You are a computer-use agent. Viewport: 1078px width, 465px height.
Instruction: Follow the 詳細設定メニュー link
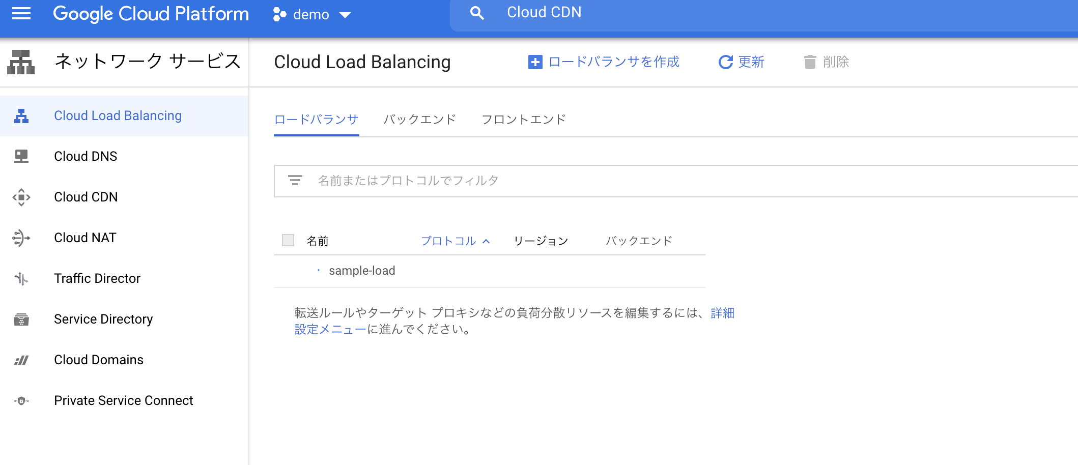[330, 330]
